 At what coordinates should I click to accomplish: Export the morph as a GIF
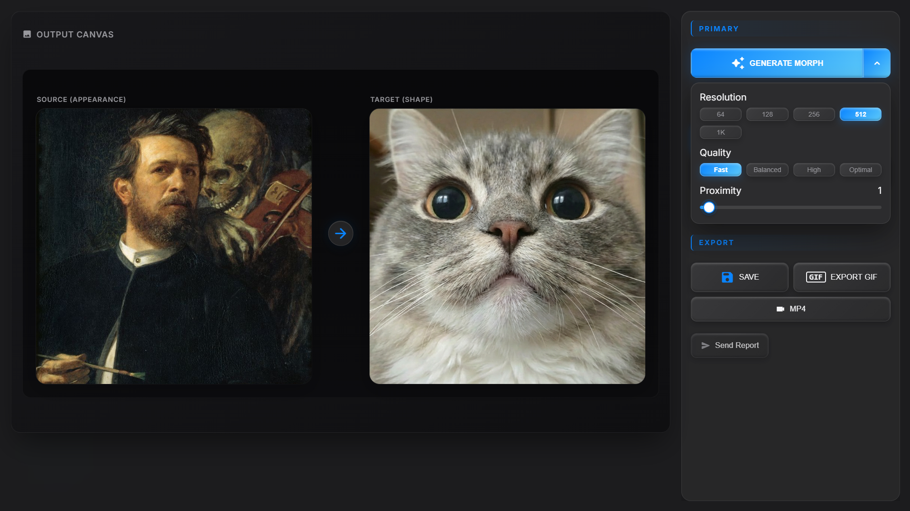(x=841, y=277)
